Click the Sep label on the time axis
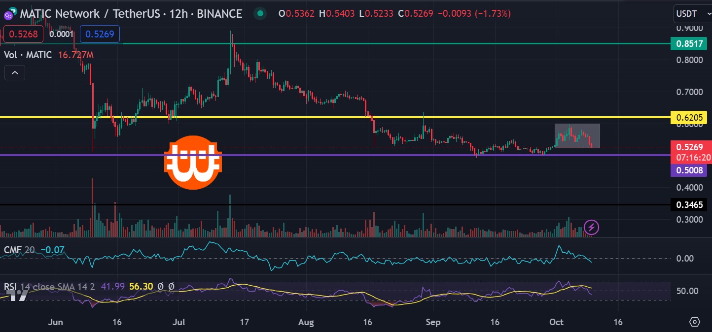The image size is (712, 332). (432, 322)
